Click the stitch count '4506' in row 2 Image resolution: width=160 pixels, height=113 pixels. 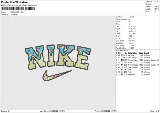coord(125,58)
